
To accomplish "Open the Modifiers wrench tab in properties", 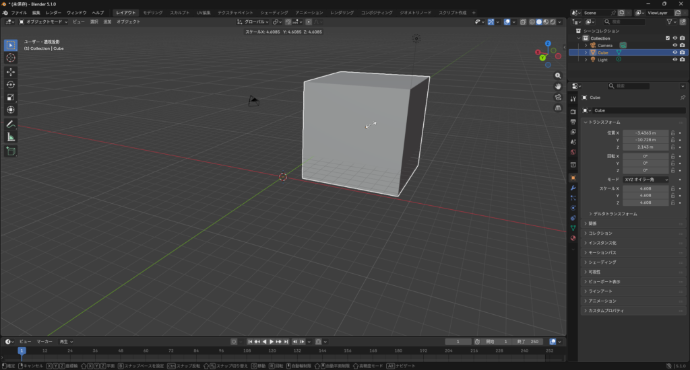I will (x=573, y=188).
